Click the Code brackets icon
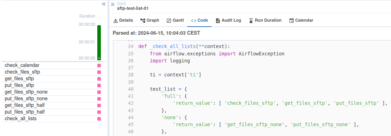The image size is (391, 136). pos(194,21)
